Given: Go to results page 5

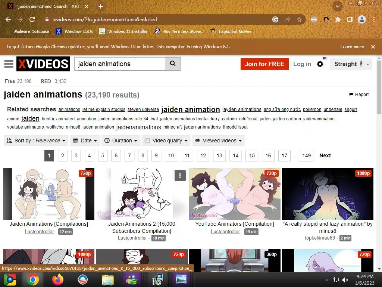Looking at the screenshot, I should pos(103,155).
